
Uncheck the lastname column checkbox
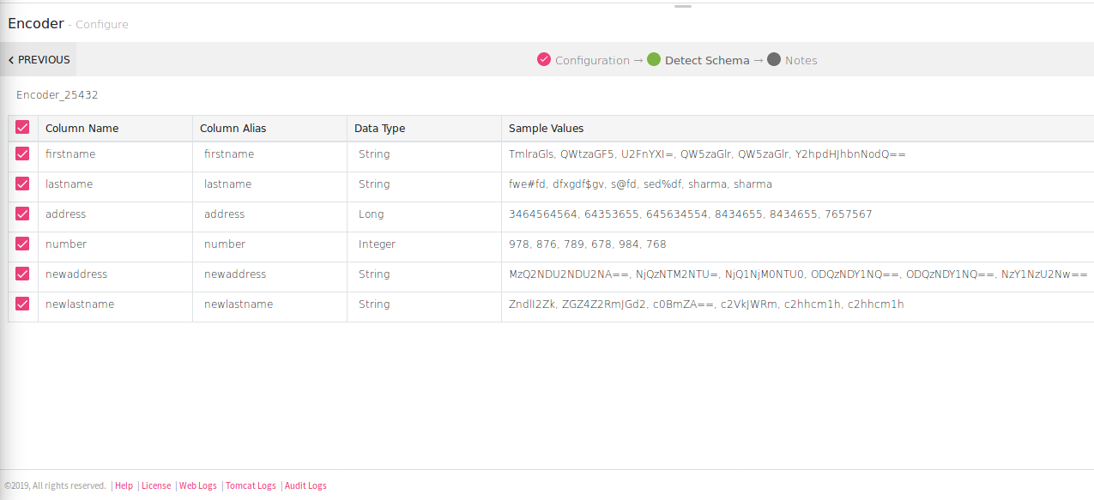point(22,184)
